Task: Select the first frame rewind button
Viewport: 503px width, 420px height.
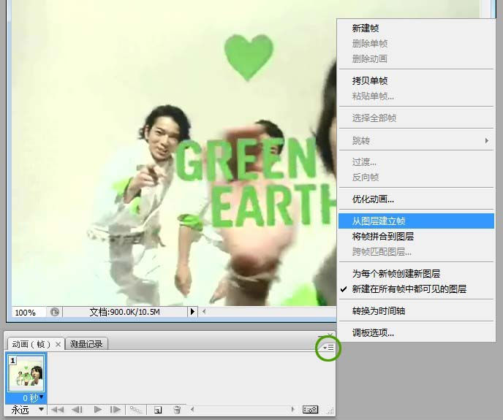Action: pos(58,410)
